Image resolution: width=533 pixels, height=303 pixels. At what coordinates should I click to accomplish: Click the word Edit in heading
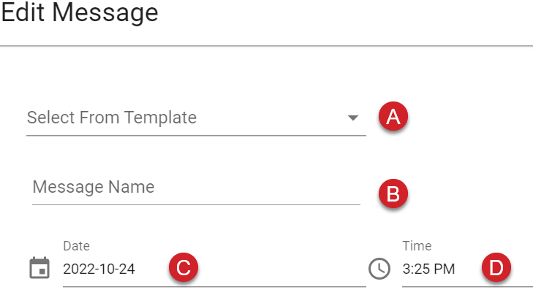(x=23, y=13)
